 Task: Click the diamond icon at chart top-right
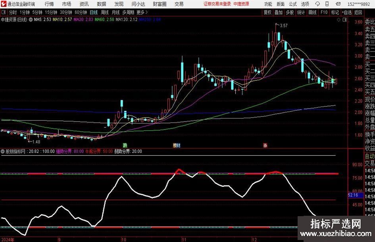pos(338,20)
